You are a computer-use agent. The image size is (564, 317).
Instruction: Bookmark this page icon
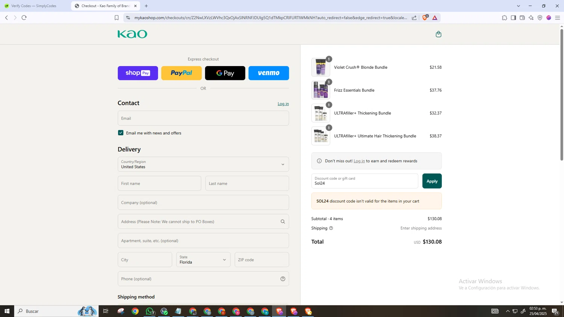pyautogui.click(x=117, y=18)
